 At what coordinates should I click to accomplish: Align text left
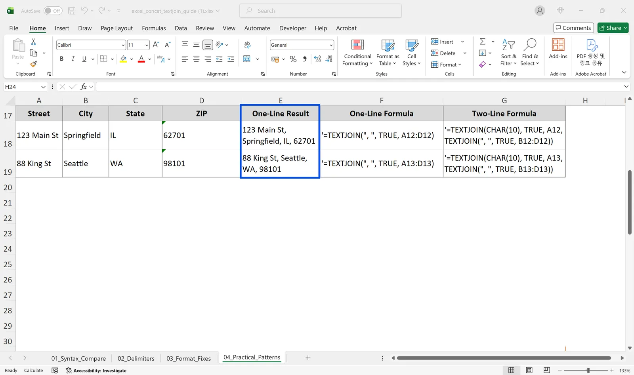coord(185,59)
